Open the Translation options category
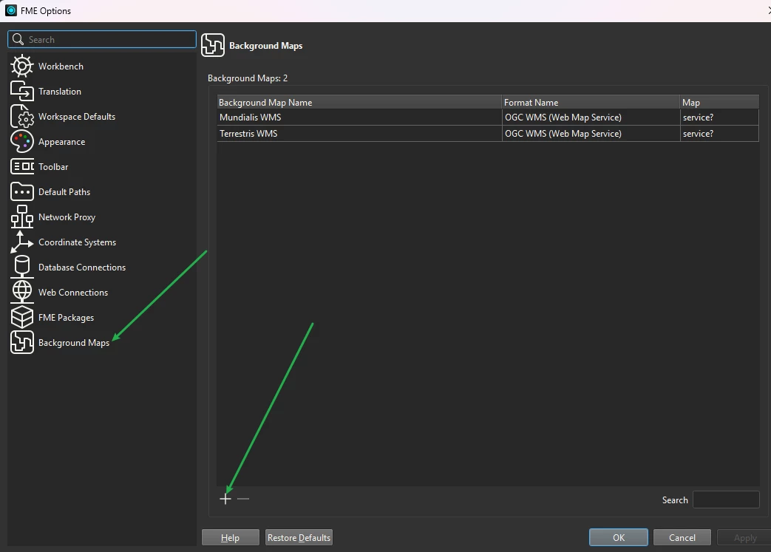 click(x=60, y=92)
